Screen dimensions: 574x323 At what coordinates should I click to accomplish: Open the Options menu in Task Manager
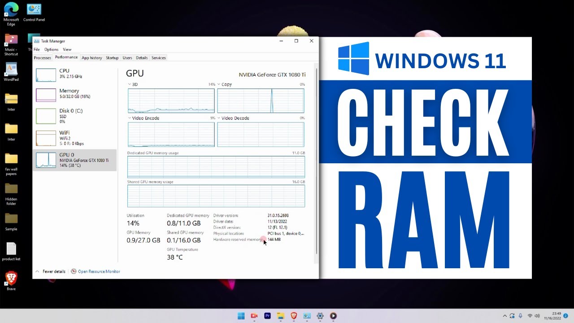click(51, 49)
